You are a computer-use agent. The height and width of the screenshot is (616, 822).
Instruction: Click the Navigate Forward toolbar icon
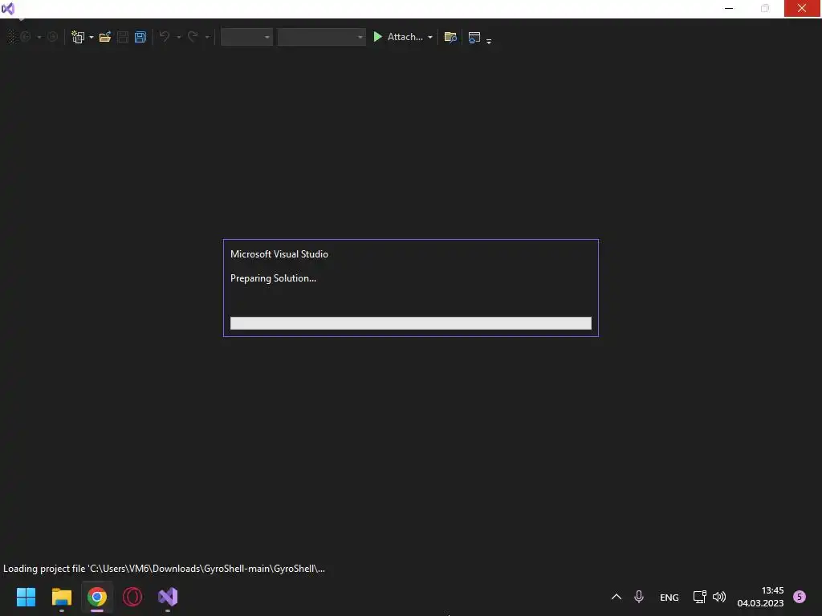point(52,37)
